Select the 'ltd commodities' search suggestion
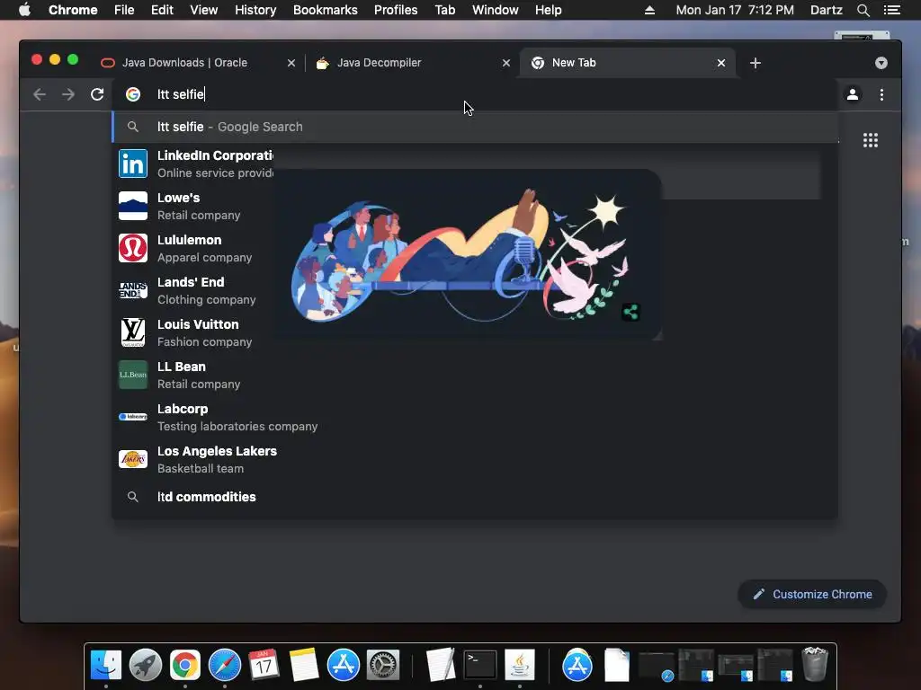 tap(475, 497)
